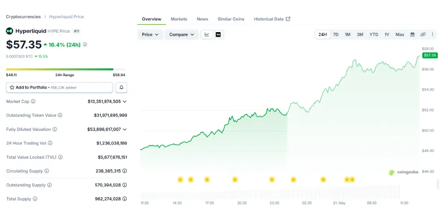Screen dimensions: 443x219
Task: Switch to the Similar Coins tab
Action: [x=231, y=19]
